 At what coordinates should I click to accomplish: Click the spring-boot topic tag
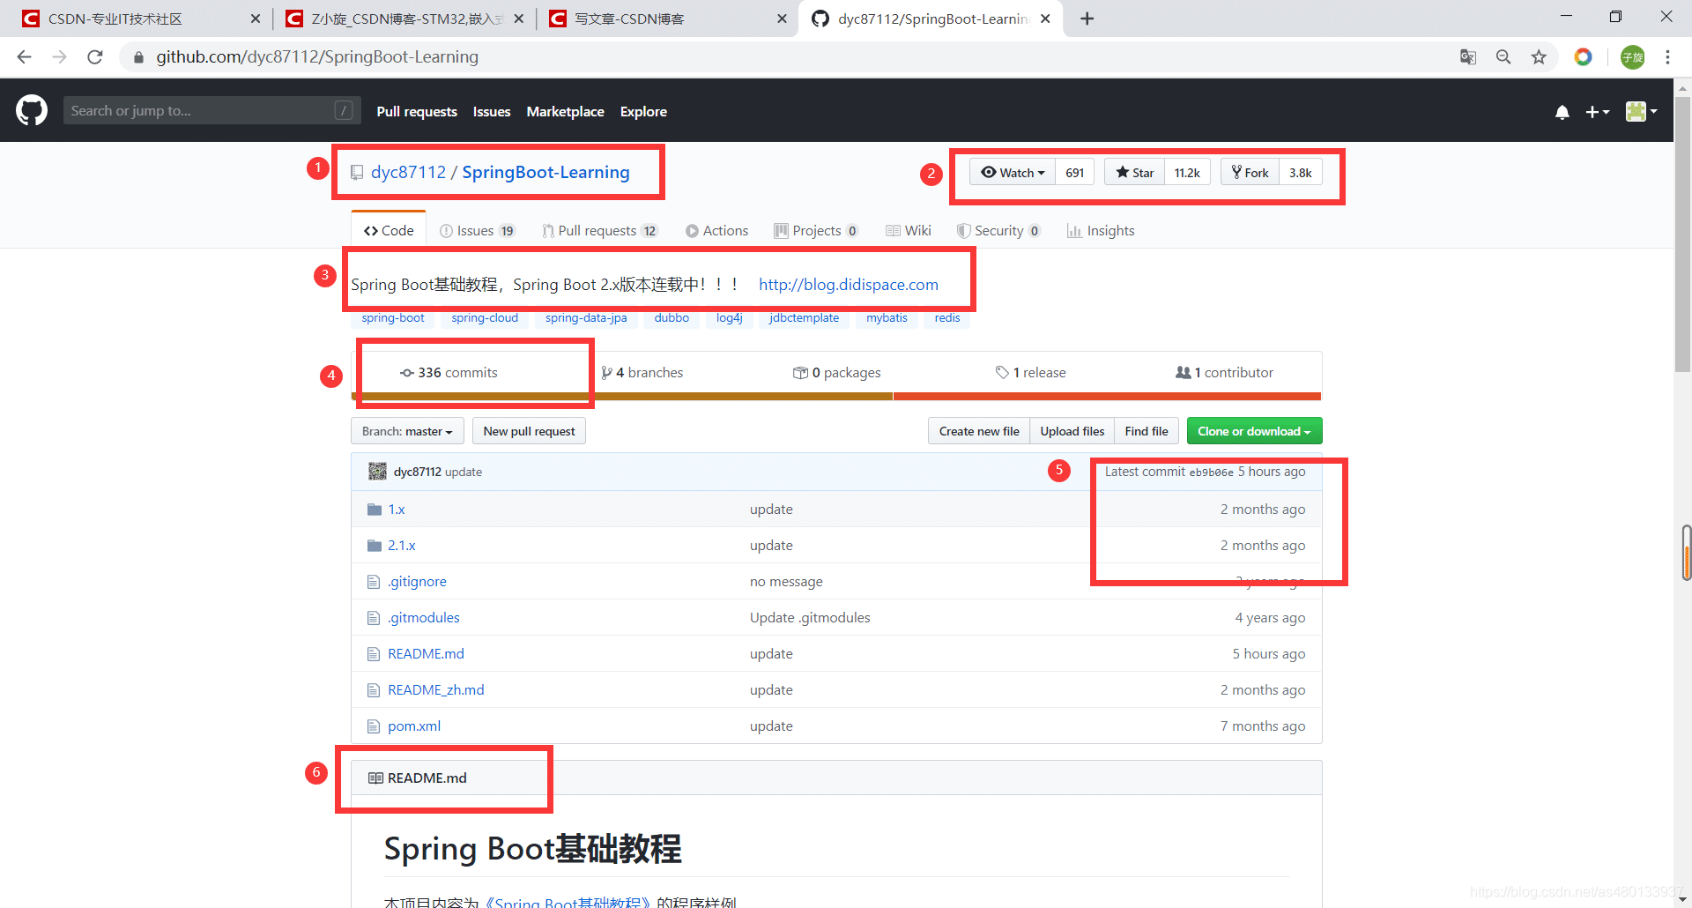[393, 318]
